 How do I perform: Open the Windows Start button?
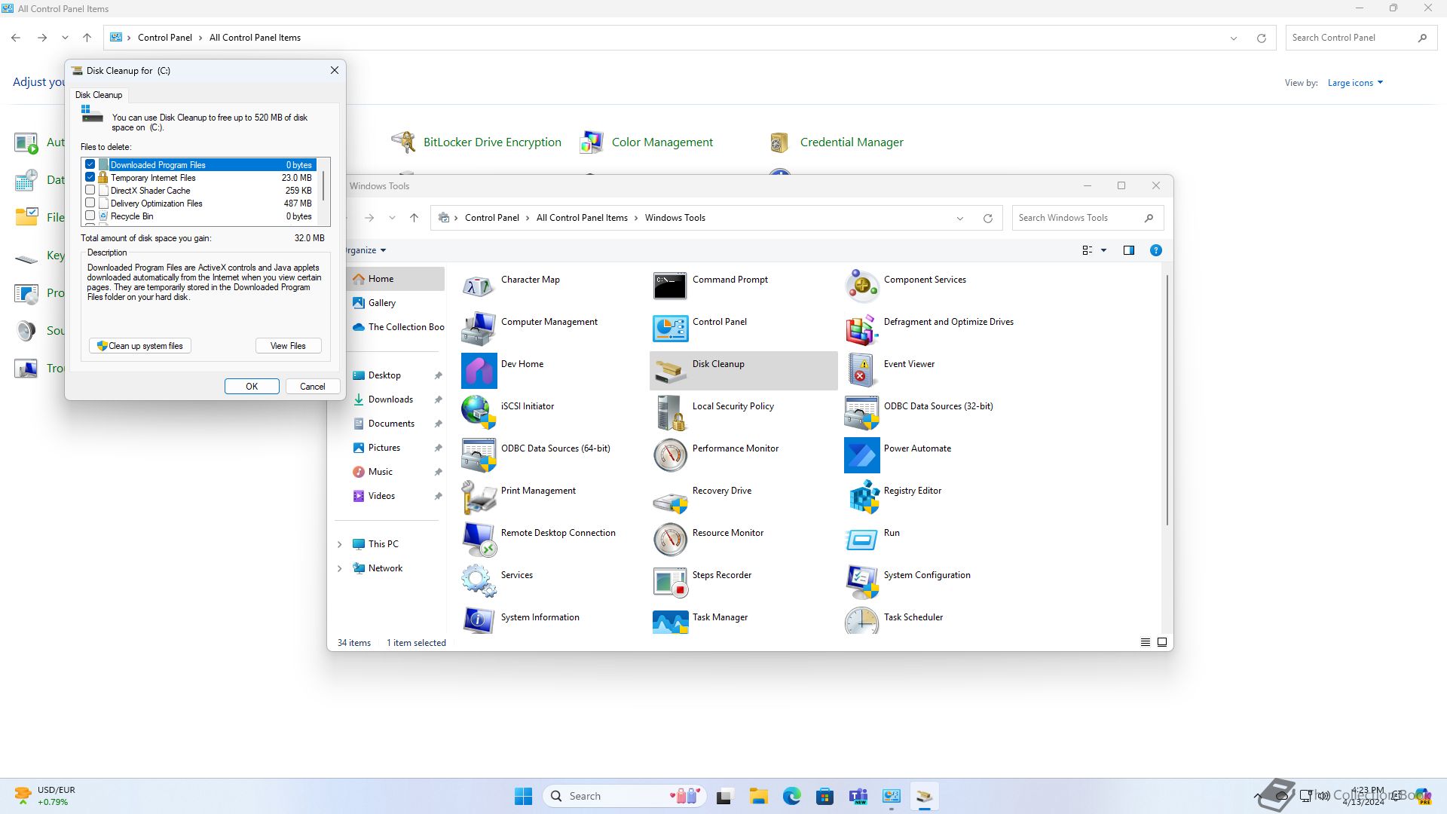tap(523, 796)
